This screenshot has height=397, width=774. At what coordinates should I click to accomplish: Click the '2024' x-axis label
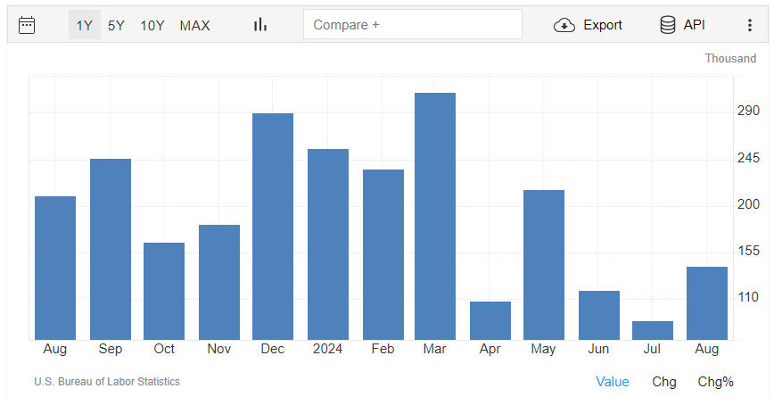327,349
